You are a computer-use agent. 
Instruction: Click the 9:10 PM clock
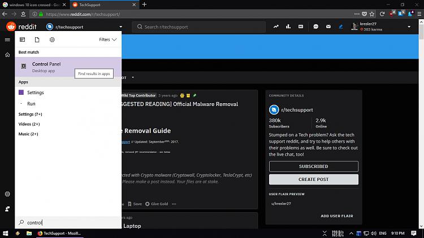coord(398,233)
